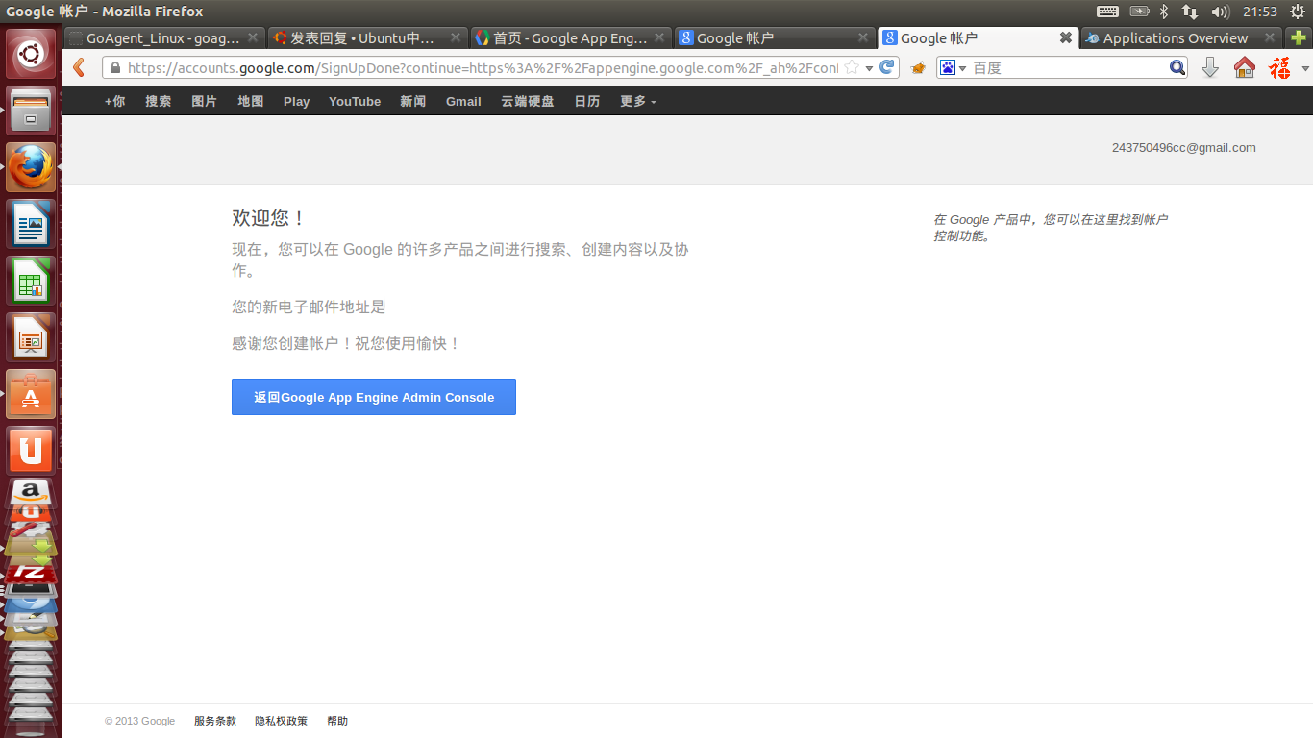
Task: Open 新闻 in Google bar
Action: [x=413, y=101]
